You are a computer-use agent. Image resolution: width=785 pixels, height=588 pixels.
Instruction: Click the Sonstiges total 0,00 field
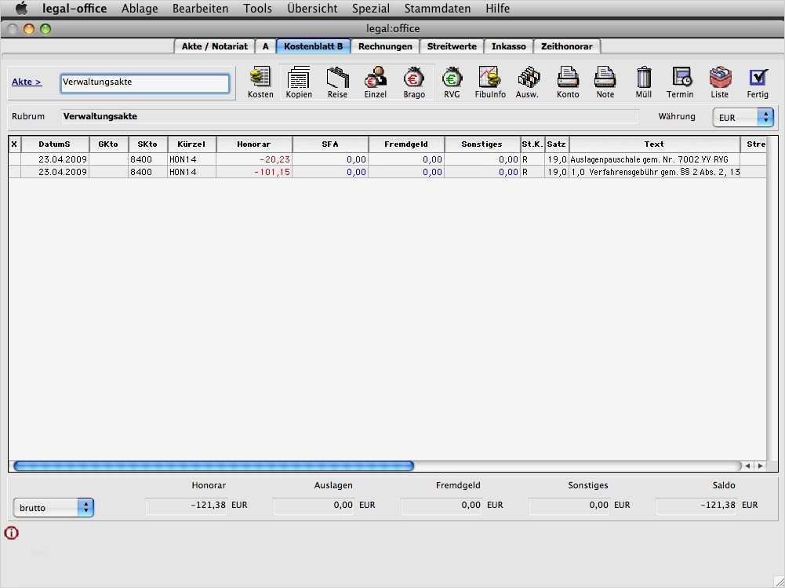click(x=569, y=506)
